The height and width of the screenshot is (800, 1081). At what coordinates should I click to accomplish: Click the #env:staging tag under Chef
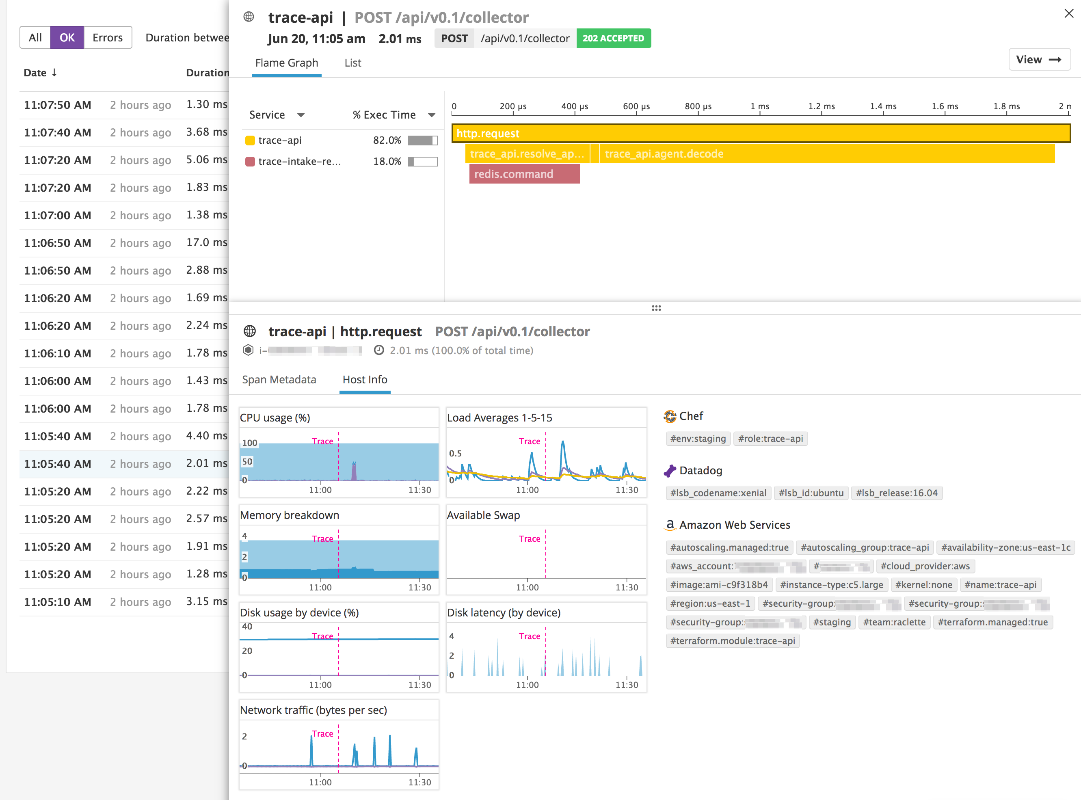click(698, 438)
